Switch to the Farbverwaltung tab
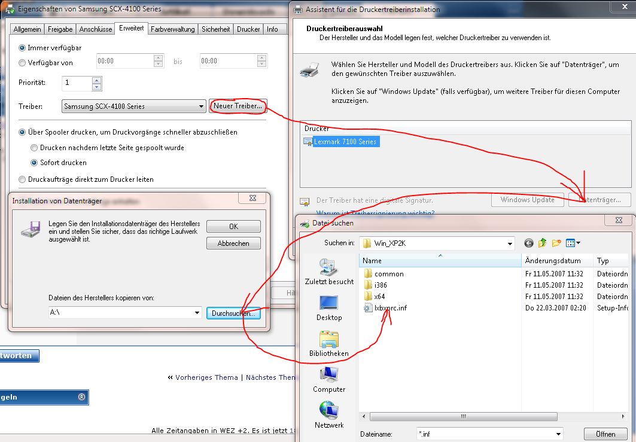The image size is (636, 442). pos(173,29)
